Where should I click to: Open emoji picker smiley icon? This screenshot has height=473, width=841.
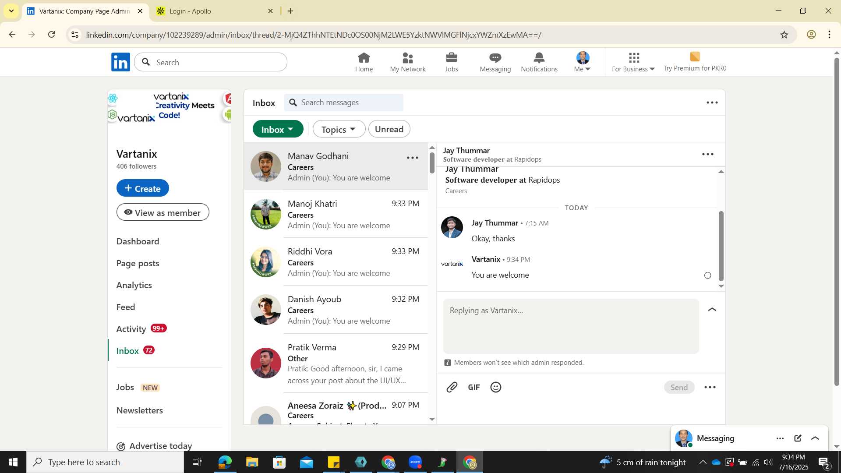(496, 387)
